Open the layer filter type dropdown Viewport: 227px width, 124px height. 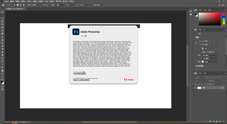point(199,77)
